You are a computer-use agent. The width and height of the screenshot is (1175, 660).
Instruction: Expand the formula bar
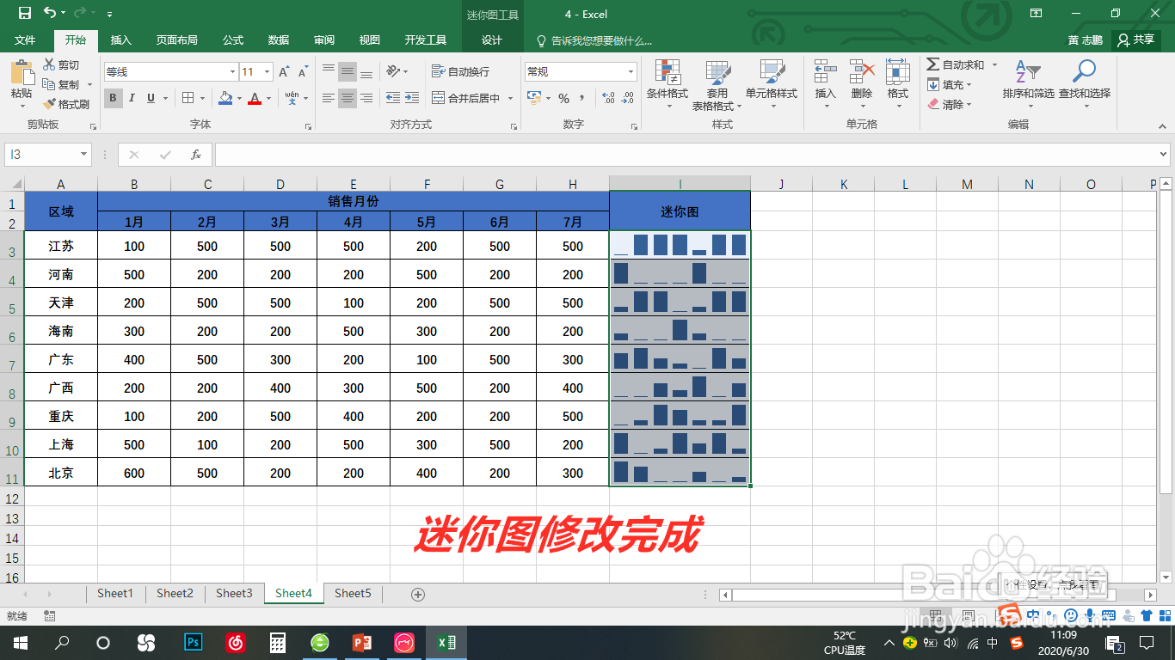[x=1163, y=155]
